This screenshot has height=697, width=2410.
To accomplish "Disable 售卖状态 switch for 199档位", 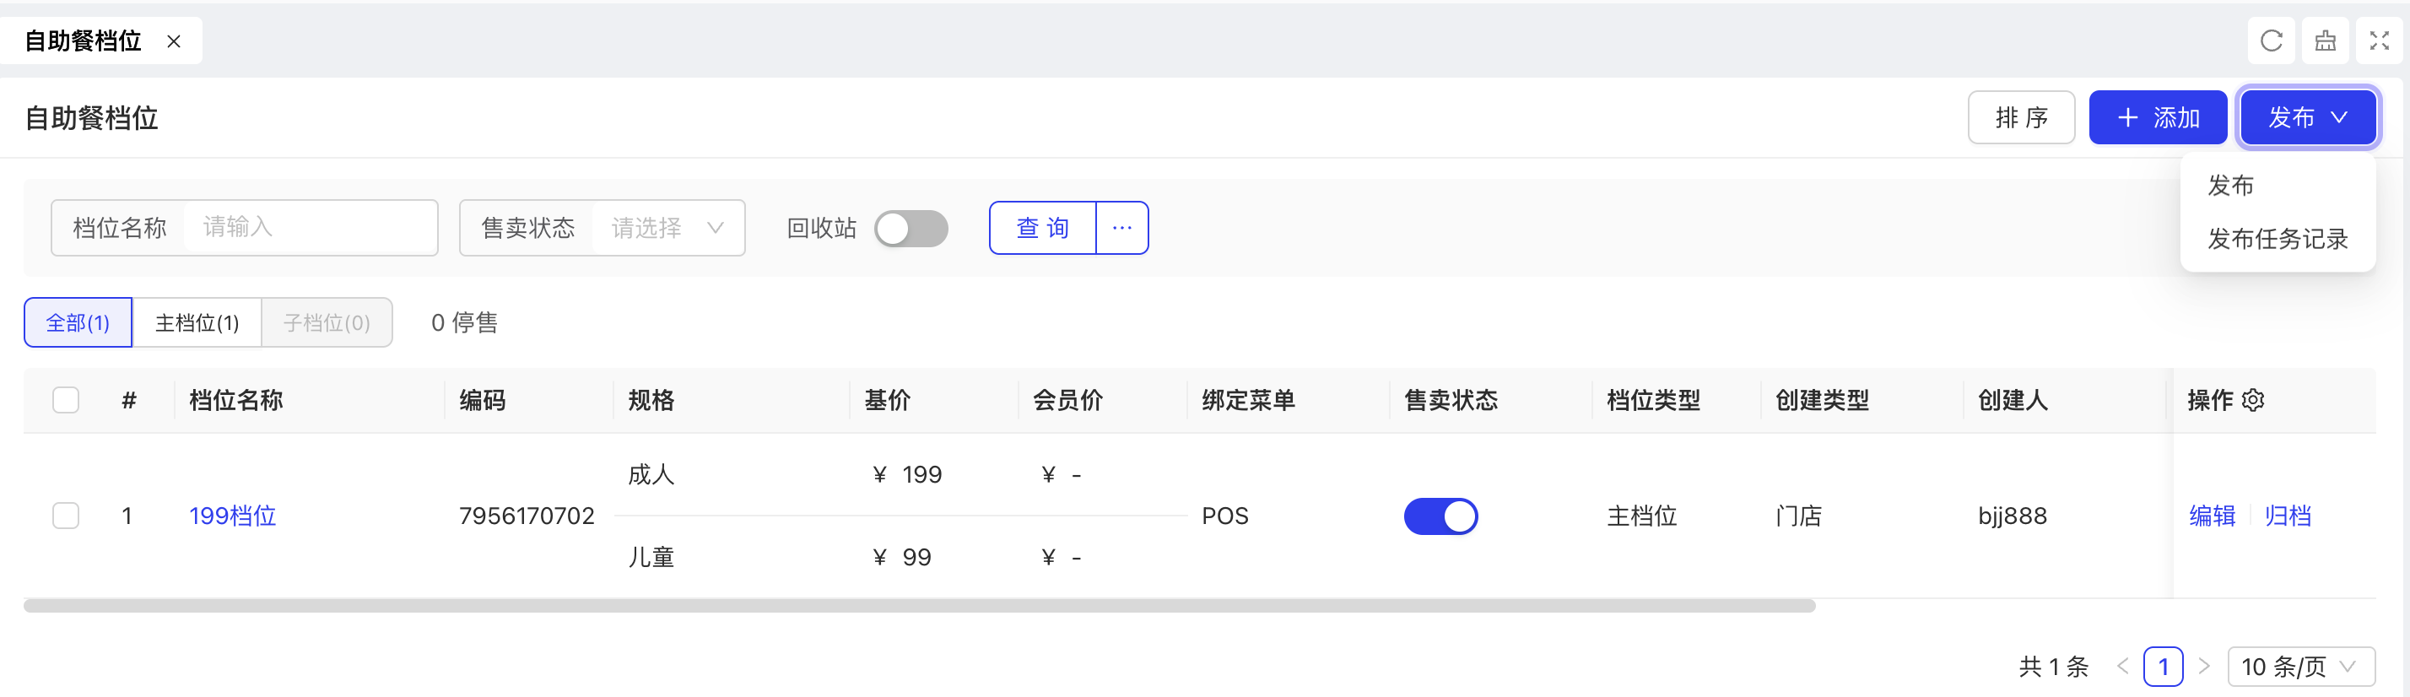I will pos(1440,516).
